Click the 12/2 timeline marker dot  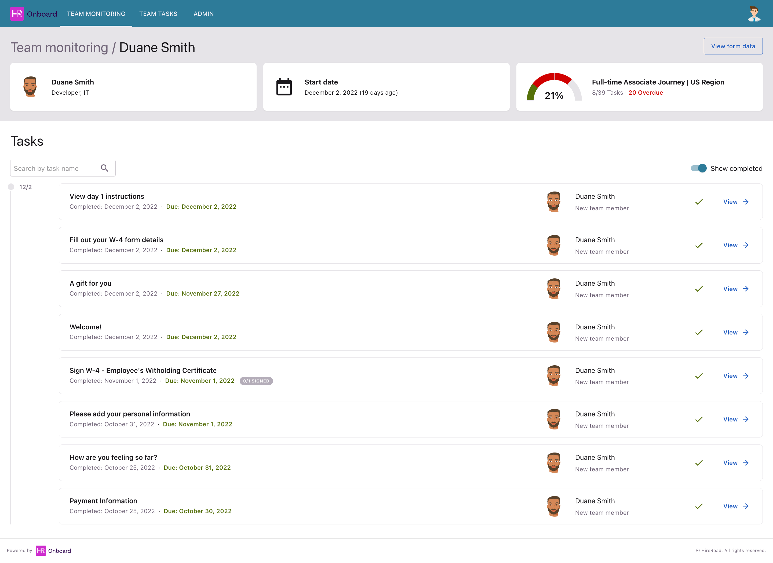point(11,187)
